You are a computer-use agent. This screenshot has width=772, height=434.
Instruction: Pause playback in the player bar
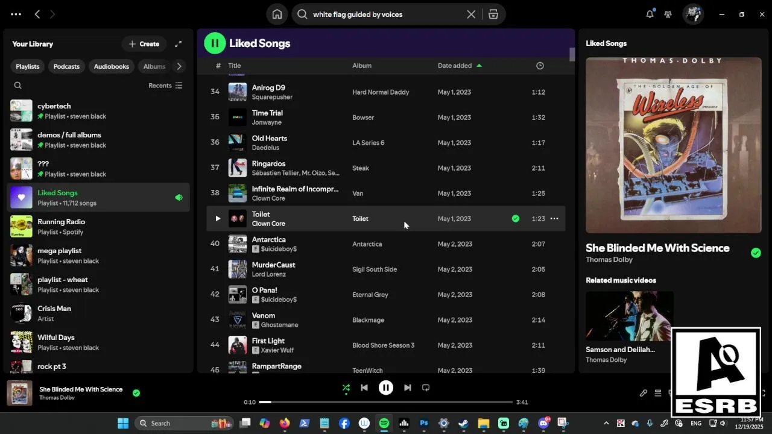386,388
